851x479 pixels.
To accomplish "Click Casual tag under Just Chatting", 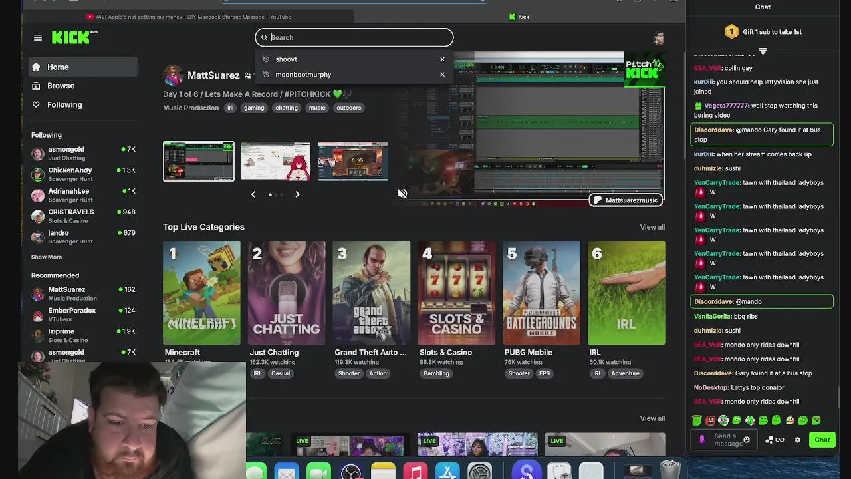I will (281, 373).
